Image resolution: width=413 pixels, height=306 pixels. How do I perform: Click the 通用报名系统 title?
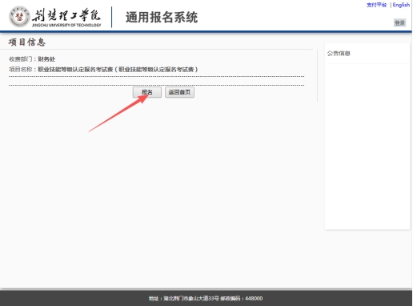(162, 18)
